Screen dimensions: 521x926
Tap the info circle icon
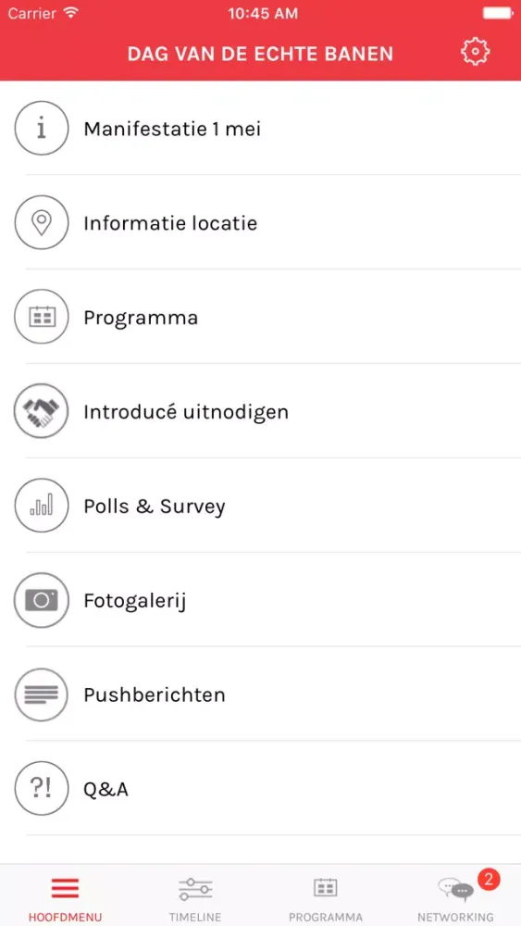point(42,129)
